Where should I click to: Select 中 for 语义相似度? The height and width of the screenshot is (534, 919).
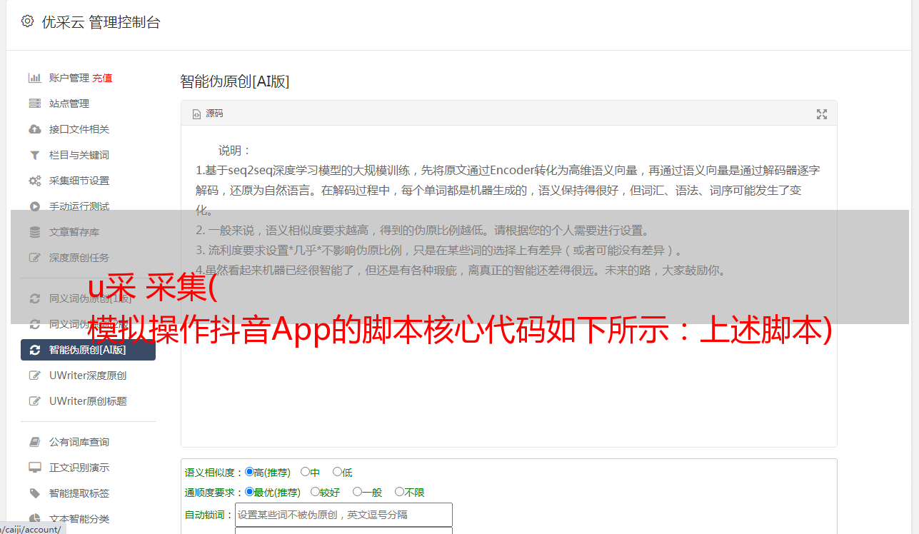tap(305, 472)
